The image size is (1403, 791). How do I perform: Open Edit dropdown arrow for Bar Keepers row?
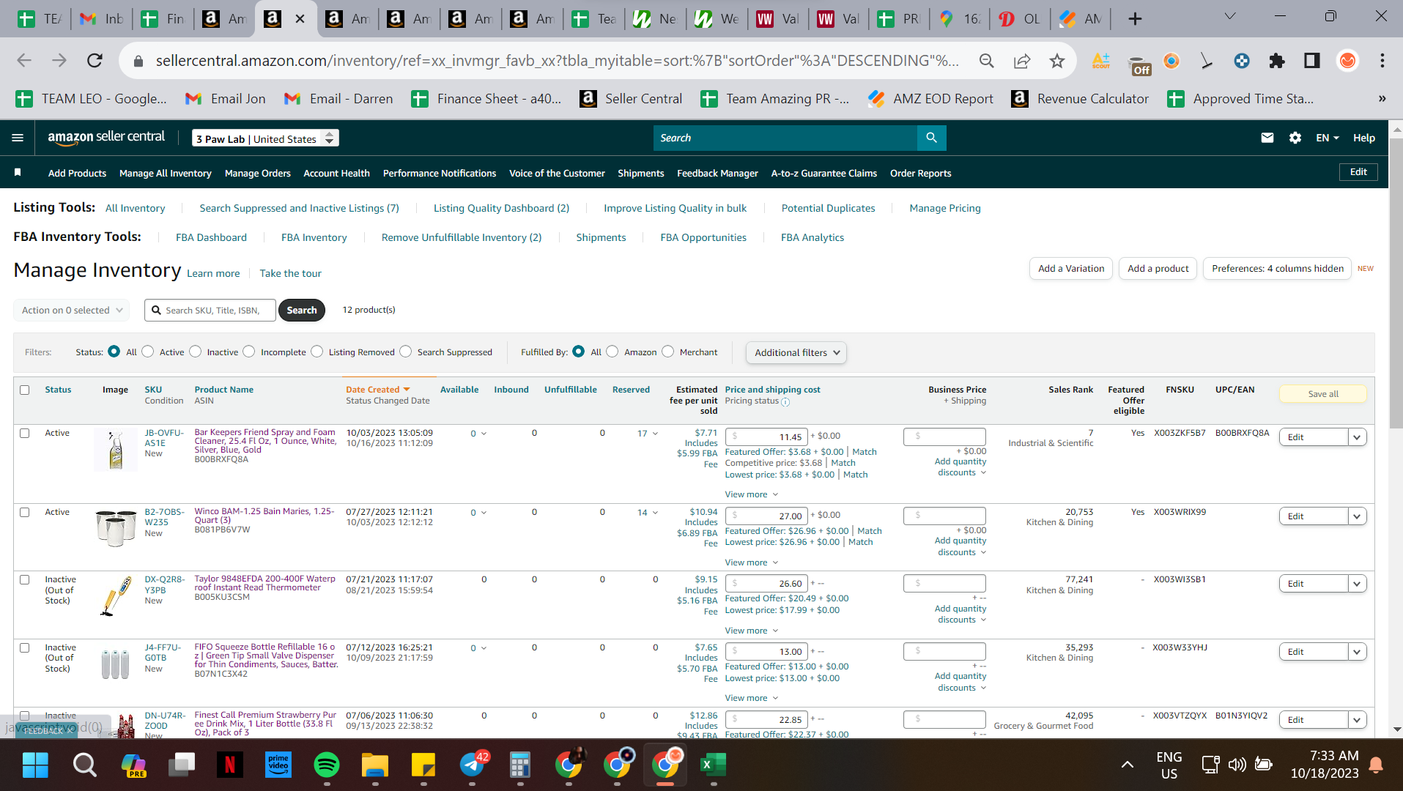coord(1357,437)
